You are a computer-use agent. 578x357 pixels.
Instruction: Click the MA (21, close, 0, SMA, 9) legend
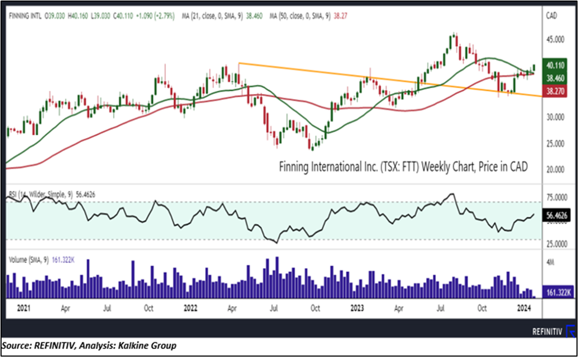(x=223, y=16)
